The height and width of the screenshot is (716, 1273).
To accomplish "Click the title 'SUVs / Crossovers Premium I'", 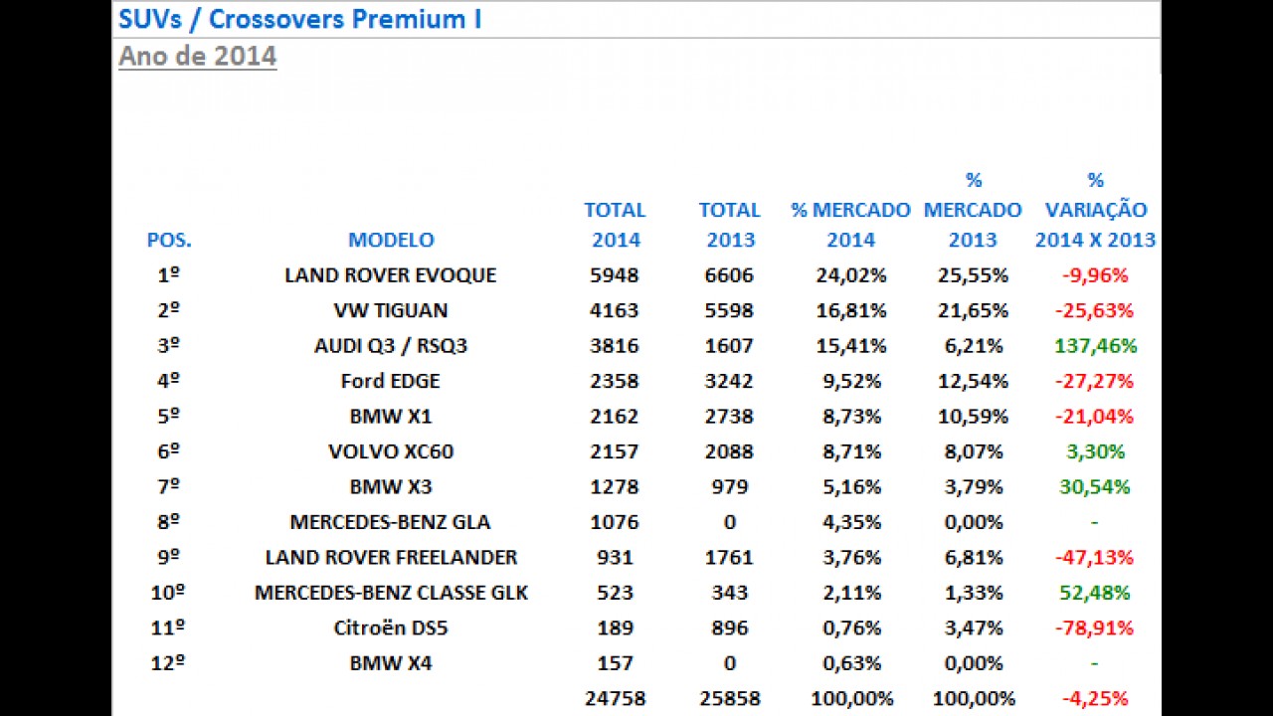I will coord(299,19).
